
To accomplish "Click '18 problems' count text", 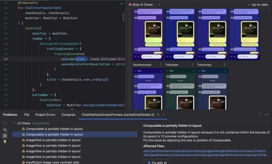I will (x=41, y=123).
